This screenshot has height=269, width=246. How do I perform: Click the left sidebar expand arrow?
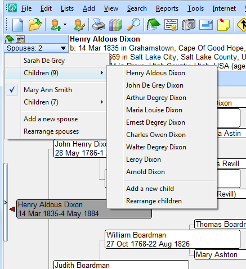[6, 202]
